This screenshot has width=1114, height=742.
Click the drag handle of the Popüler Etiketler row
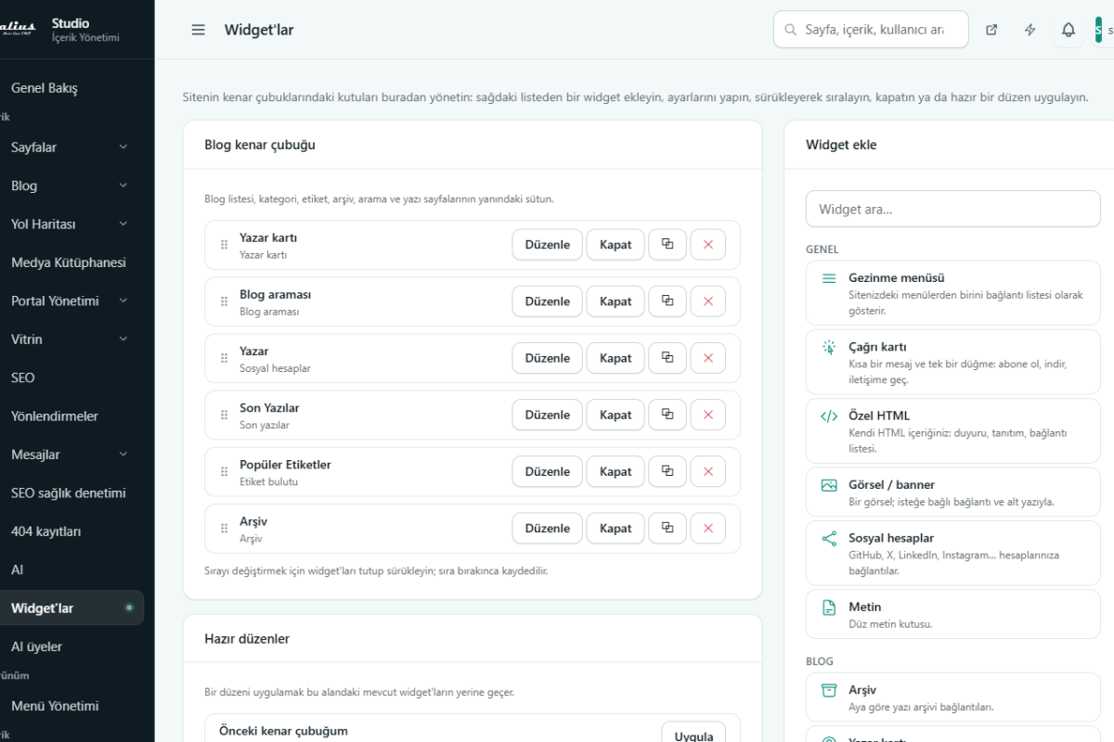coord(224,471)
